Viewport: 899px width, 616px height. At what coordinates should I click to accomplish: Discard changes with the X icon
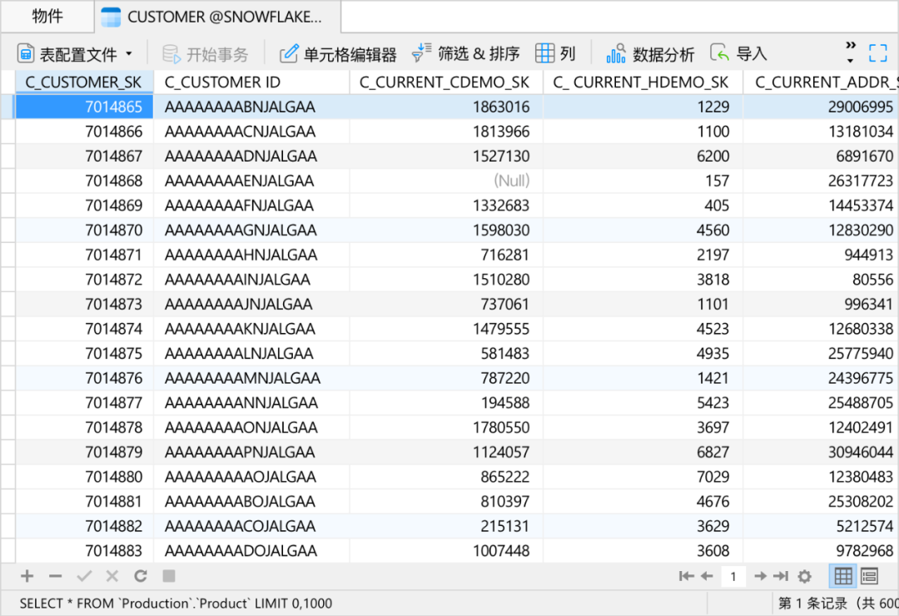coord(112,576)
